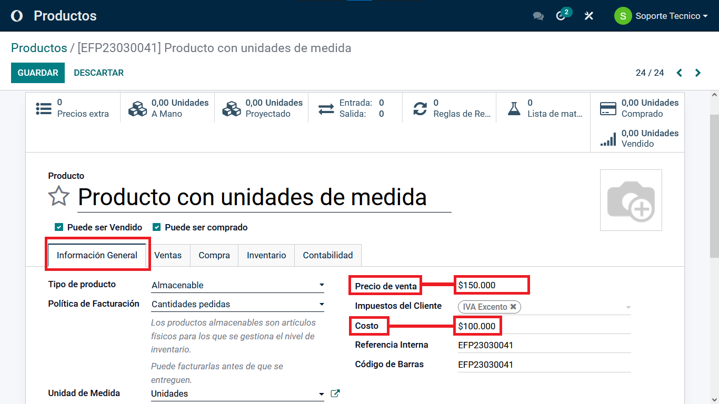Screen dimensions: 719x404
Task: Open external link for Unidad de Medida
Action: (335, 393)
